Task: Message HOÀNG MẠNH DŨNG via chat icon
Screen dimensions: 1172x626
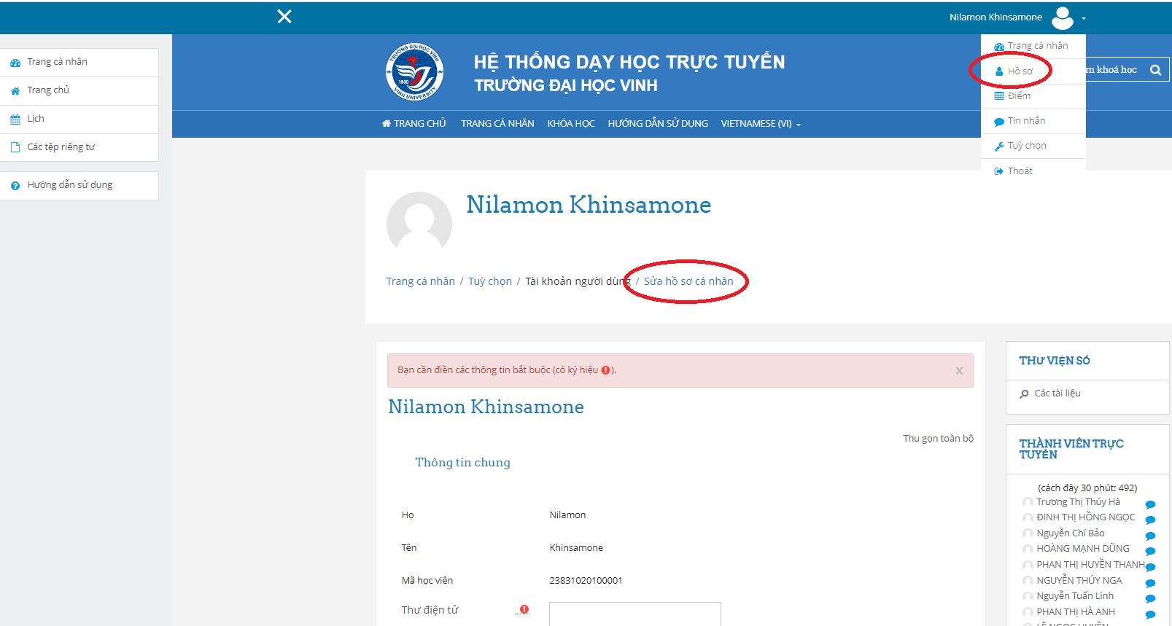Action: (x=1150, y=552)
